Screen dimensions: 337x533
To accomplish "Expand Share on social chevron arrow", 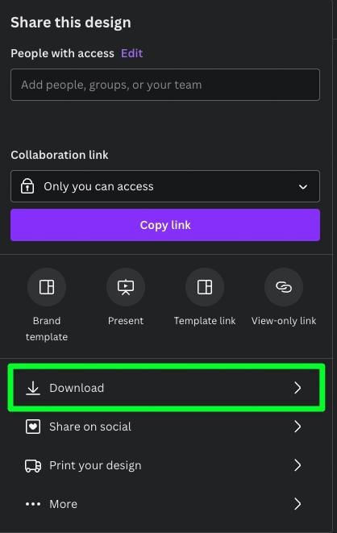I will [297, 427].
